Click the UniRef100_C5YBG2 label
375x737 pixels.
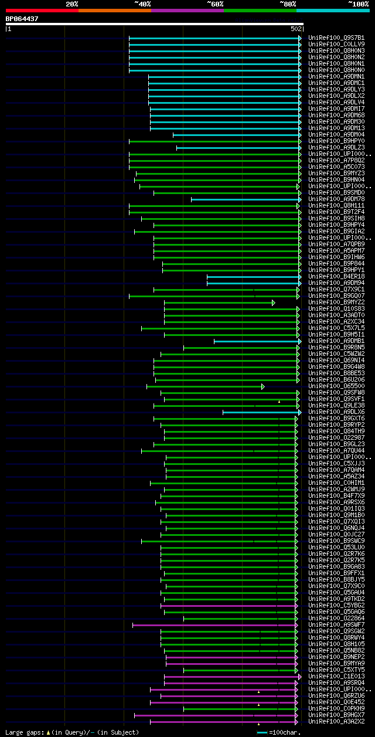(x=336, y=605)
